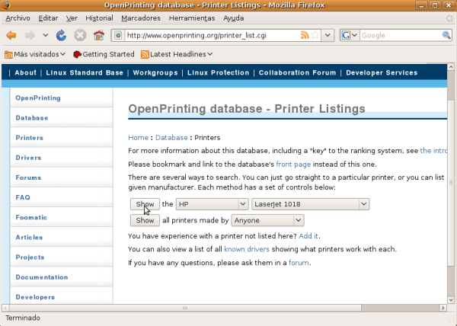
Task: Expand the HP manufacturer dropdown
Action: point(212,204)
